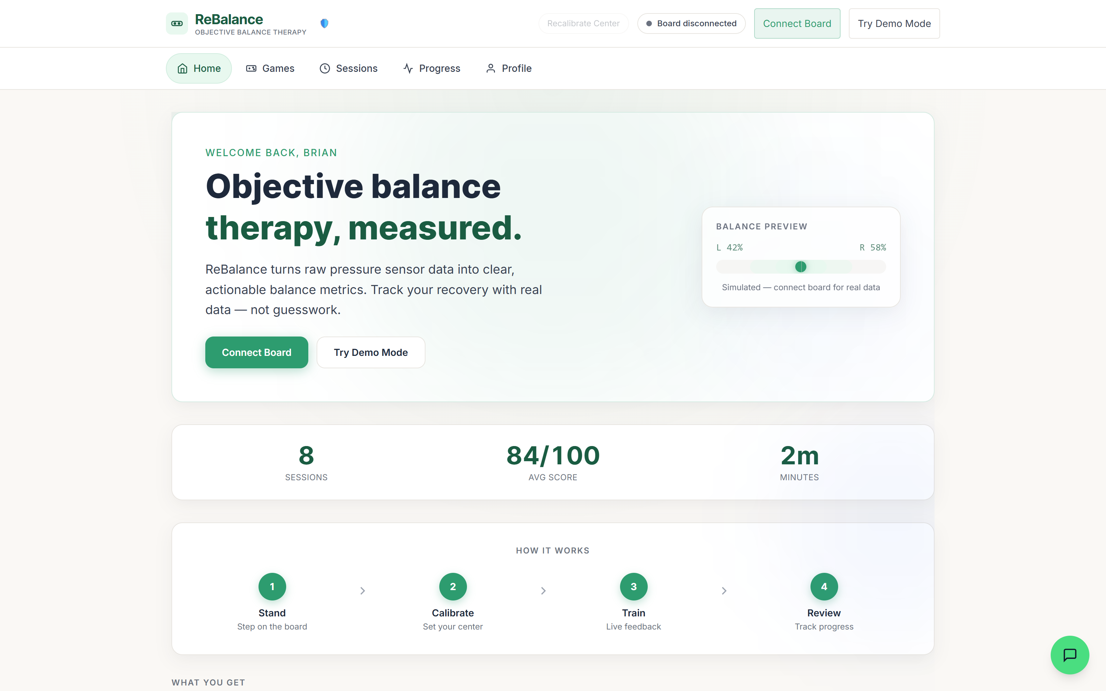Click the 'Set your center' text
Viewport: 1106px width, 691px height.
click(x=453, y=626)
